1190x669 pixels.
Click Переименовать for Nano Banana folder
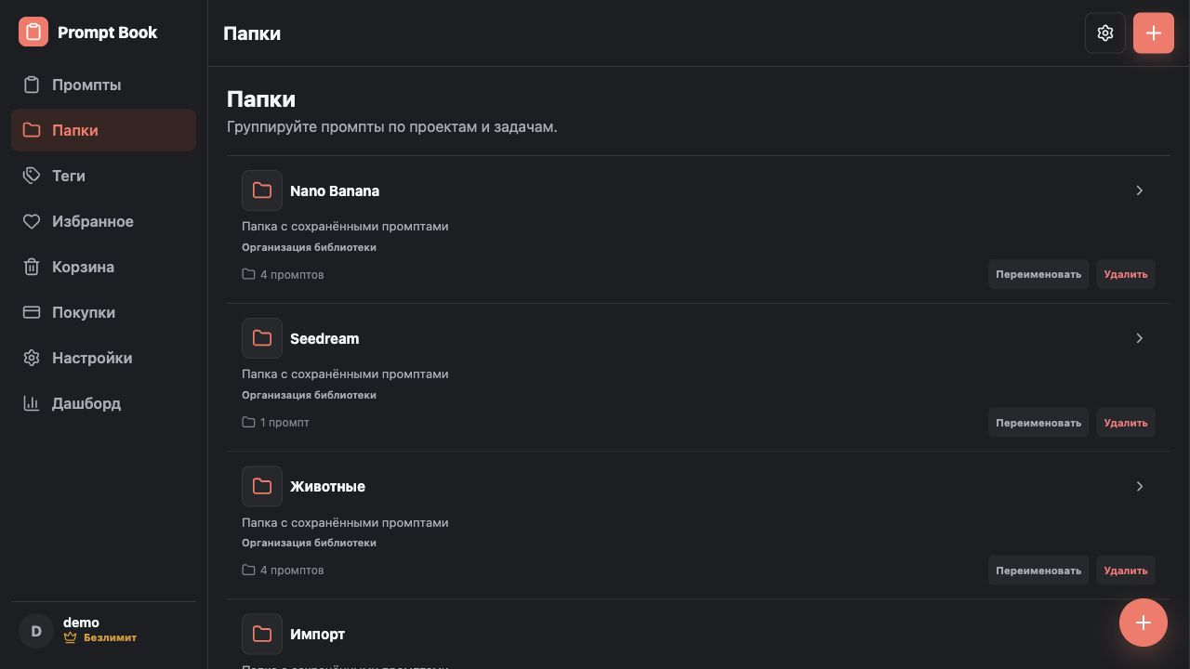(1038, 274)
